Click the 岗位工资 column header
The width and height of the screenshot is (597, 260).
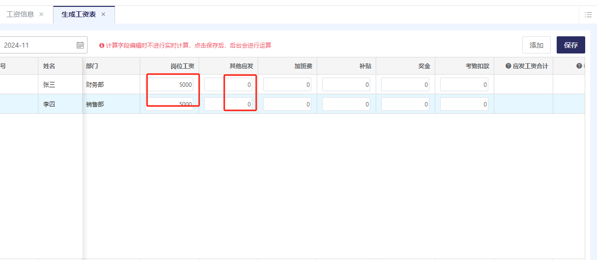tap(170, 66)
